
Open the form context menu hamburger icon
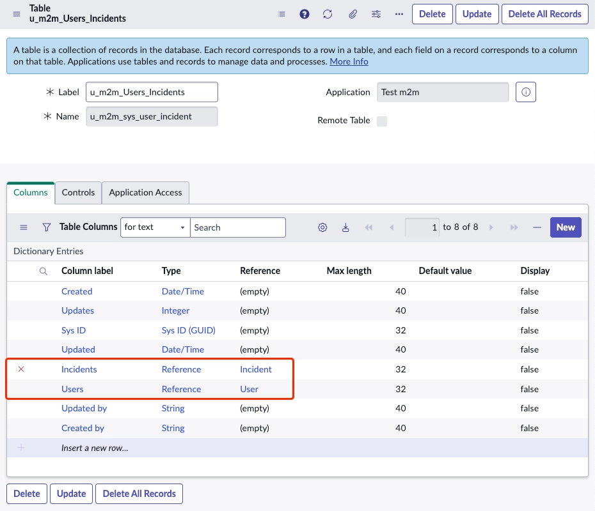pyautogui.click(x=17, y=14)
